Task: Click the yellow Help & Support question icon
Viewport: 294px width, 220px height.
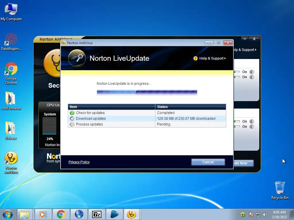Action: coord(195,58)
